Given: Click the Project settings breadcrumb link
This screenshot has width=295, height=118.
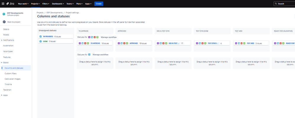Looking at the screenshot, I should 72,13.
